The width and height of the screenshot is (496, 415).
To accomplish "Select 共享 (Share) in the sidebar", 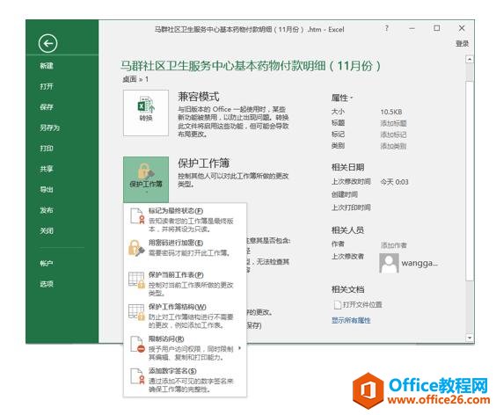I will 47,169.
